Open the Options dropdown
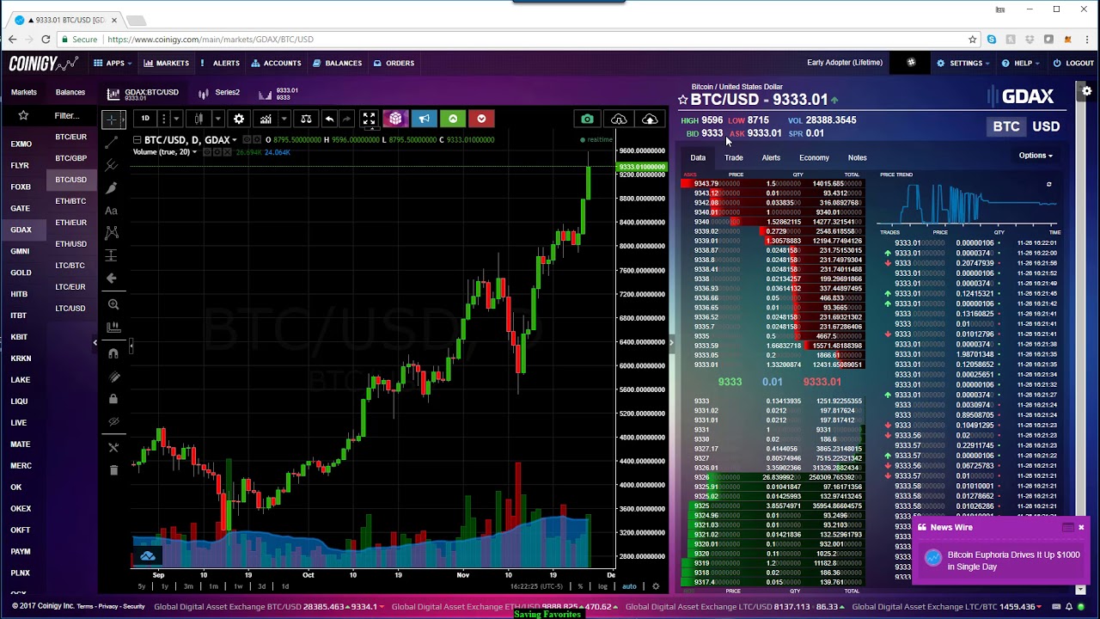The height and width of the screenshot is (619, 1100). coord(1036,156)
